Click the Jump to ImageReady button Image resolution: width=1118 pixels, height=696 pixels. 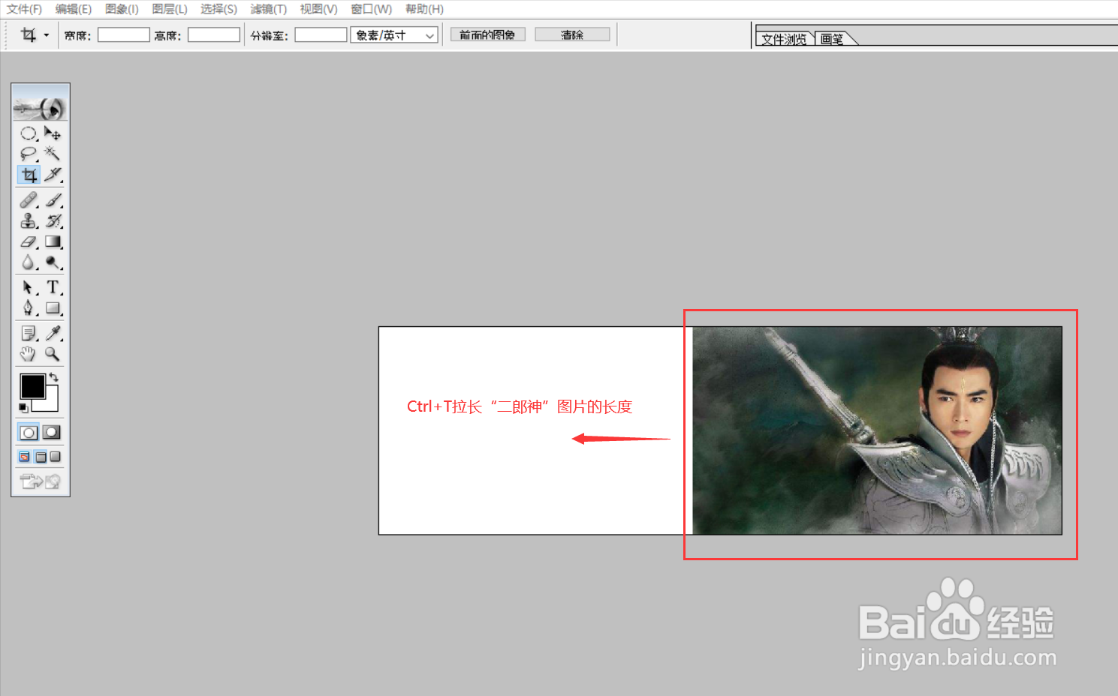[41, 481]
